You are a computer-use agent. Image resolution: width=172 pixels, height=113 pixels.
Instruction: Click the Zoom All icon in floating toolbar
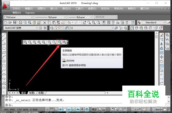point(60,42)
